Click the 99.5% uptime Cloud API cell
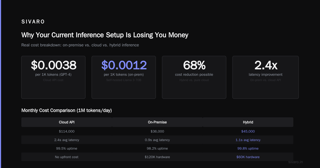The width and height of the screenshot is (320, 168). coord(67,148)
